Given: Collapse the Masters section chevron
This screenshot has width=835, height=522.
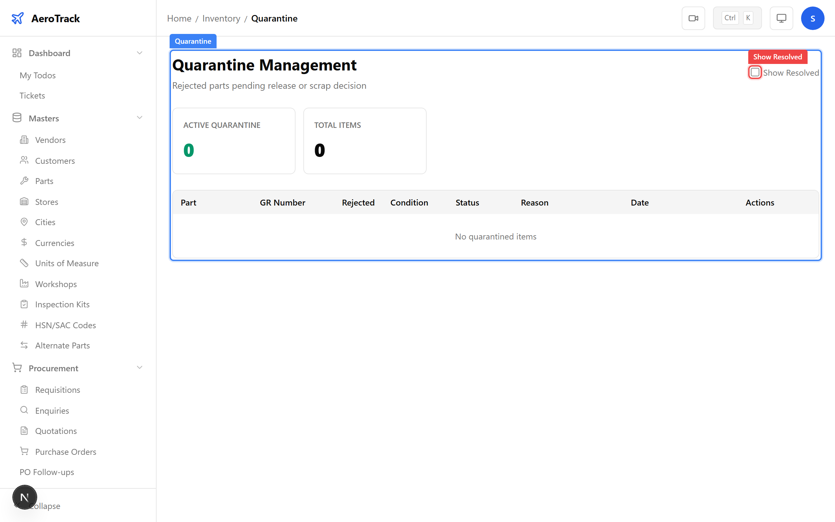Looking at the screenshot, I should pos(139,118).
